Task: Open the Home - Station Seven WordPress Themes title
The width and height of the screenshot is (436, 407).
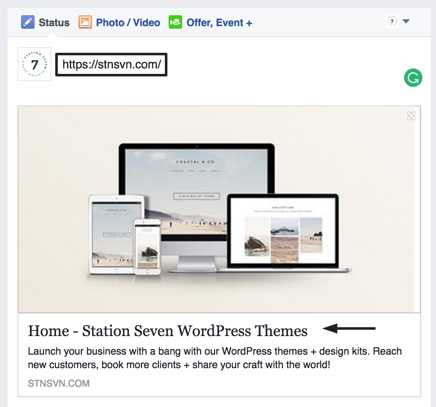Action: click(x=168, y=331)
